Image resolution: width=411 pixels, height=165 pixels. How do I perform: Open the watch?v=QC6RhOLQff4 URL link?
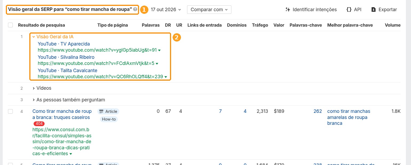coord(100,77)
